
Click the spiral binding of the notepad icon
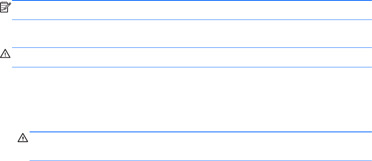click(4, 3)
